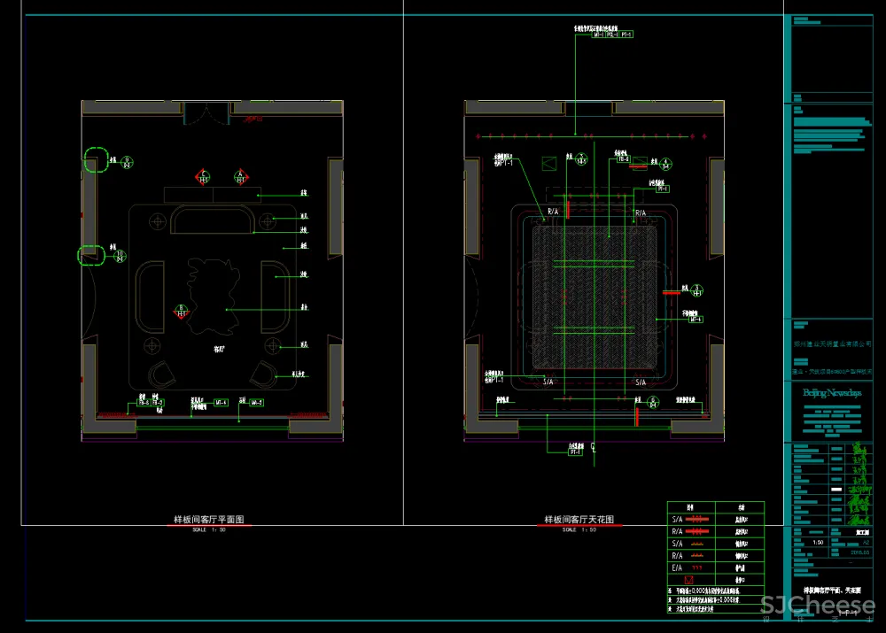Viewport: 886px width, 633px height.
Task: Click the SJCheese watermark
Action: tap(817, 606)
